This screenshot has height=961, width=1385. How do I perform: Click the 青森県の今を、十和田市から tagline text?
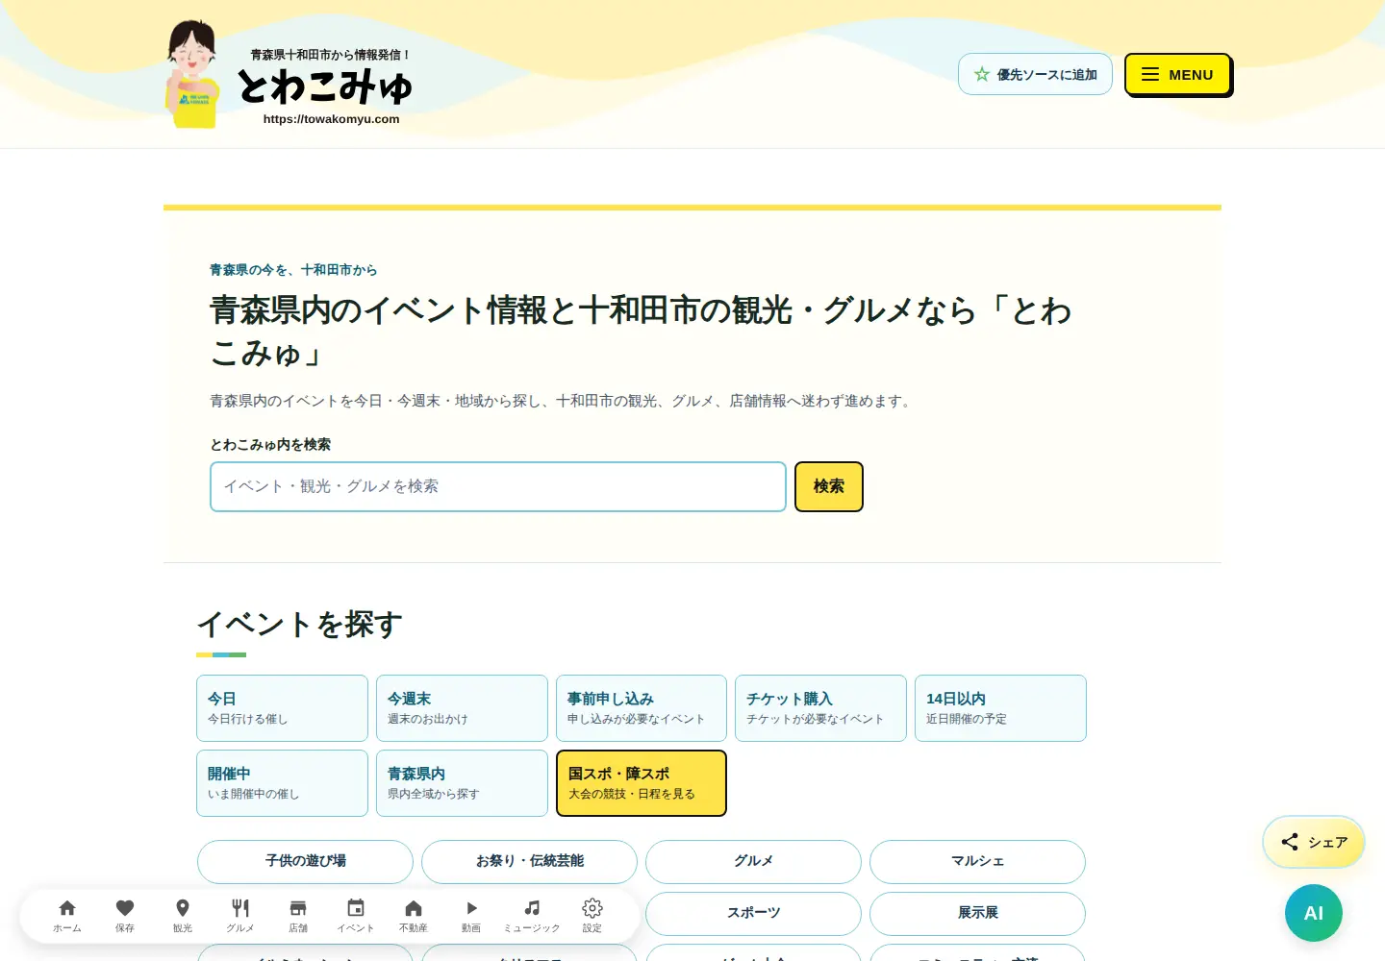click(x=293, y=270)
